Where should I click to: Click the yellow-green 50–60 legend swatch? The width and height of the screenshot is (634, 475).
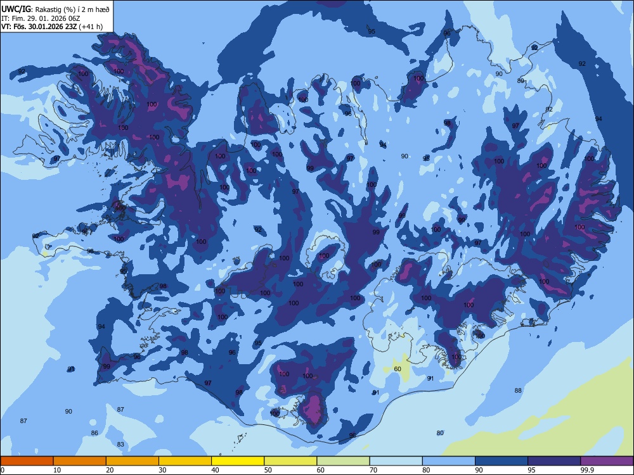coord(290,461)
